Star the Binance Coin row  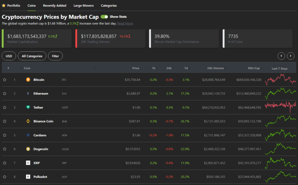[4, 121]
